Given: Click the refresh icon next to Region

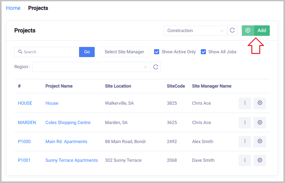Looking at the screenshot, I should [x=156, y=67].
